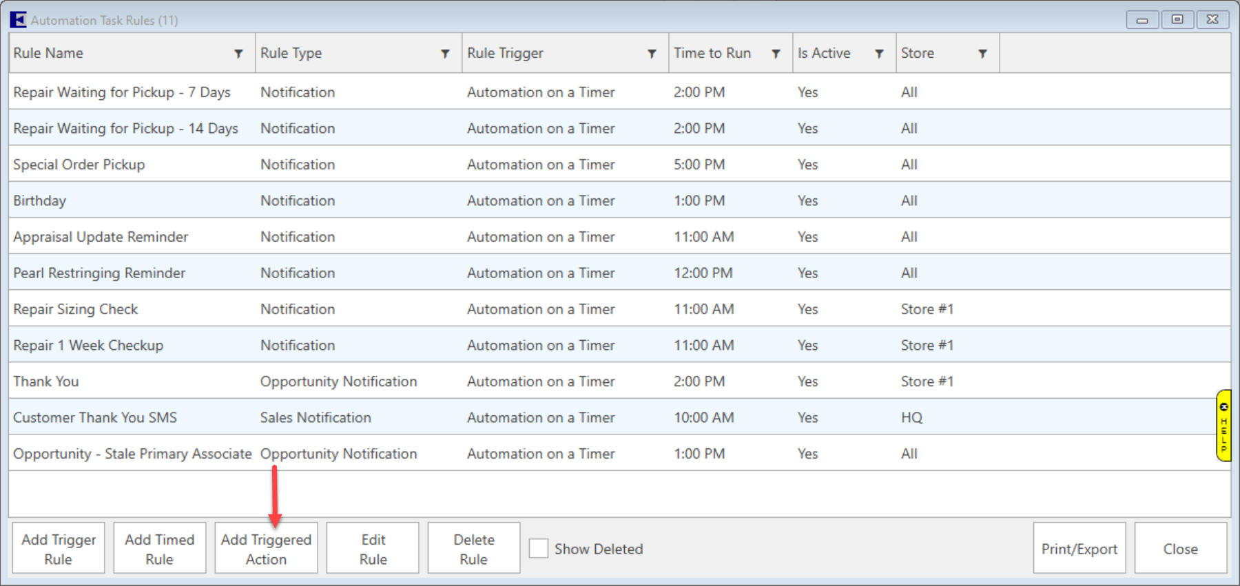1240x586 pixels.
Task: Click the yellow HELP side tab
Action: tap(1223, 426)
